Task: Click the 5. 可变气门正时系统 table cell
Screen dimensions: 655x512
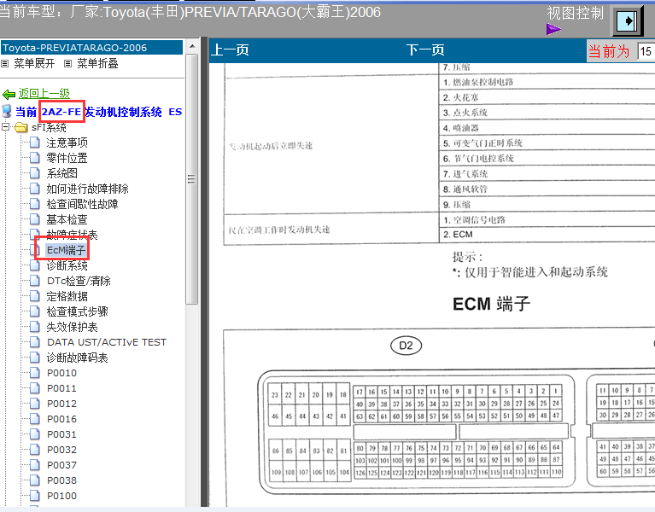Action: (547, 143)
